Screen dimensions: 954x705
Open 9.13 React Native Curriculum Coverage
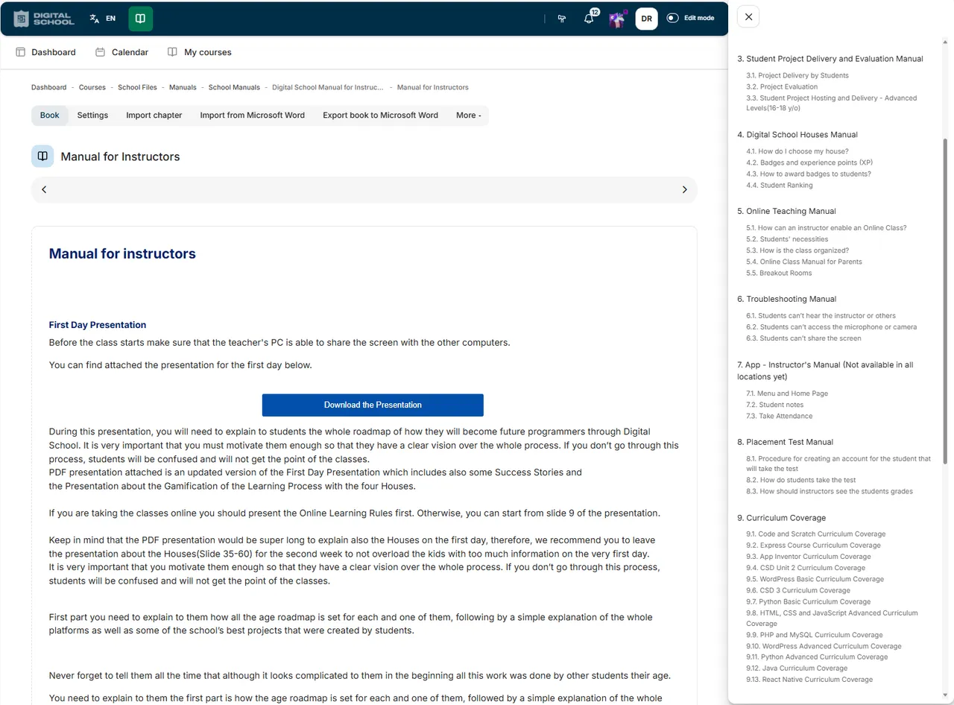tap(809, 680)
